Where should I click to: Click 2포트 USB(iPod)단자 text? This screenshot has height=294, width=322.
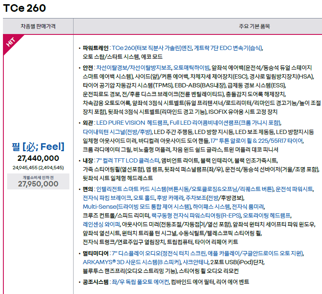coord(238,262)
